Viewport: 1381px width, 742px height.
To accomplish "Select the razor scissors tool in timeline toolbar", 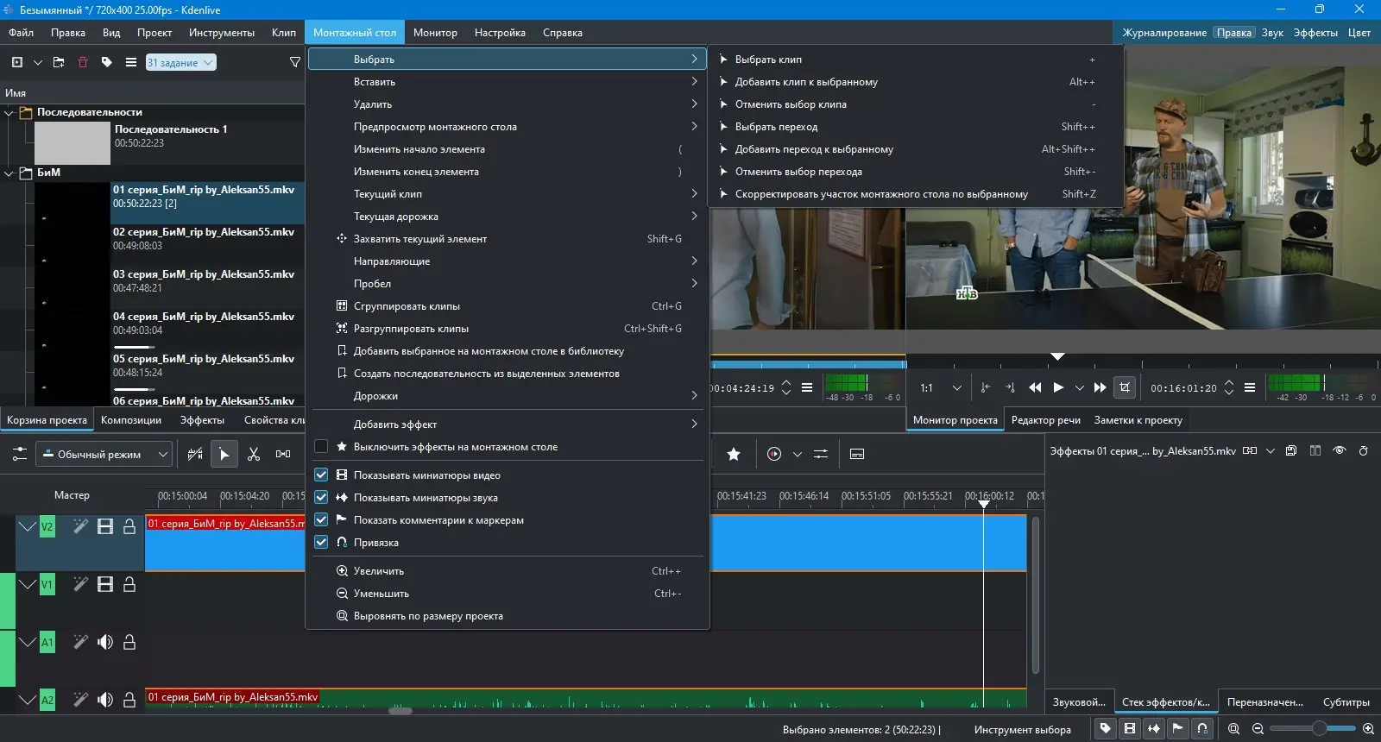I will 254,454.
